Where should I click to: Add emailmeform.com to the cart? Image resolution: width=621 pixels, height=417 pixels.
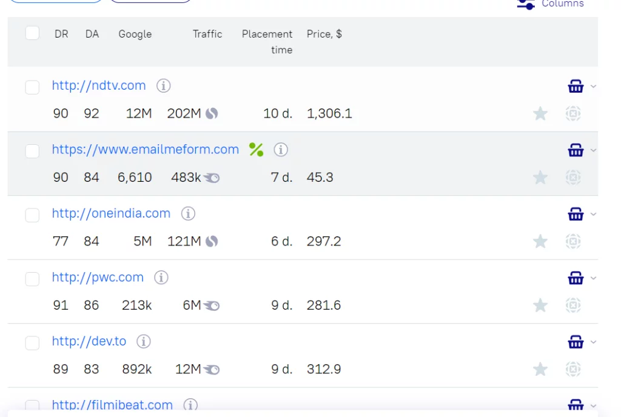(x=576, y=150)
